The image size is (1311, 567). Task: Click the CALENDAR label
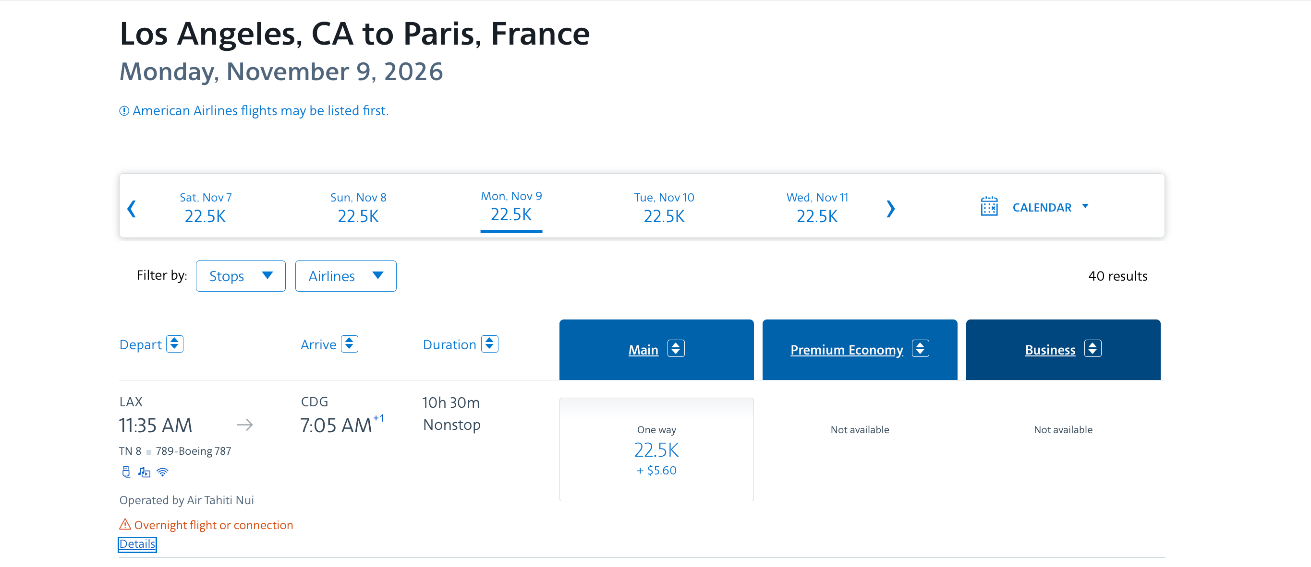[1042, 208]
